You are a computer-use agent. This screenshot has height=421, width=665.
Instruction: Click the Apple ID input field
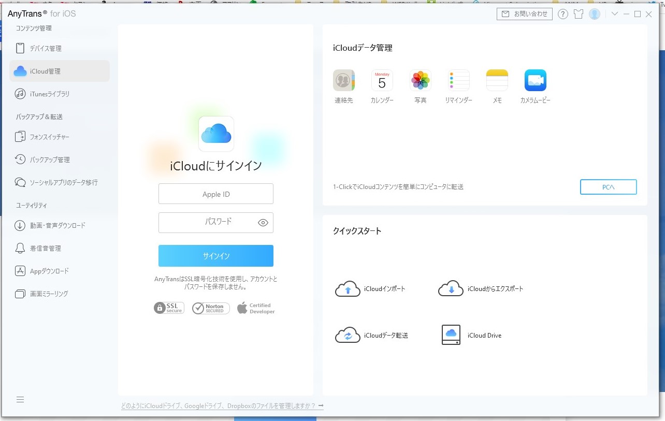pos(216,194)
